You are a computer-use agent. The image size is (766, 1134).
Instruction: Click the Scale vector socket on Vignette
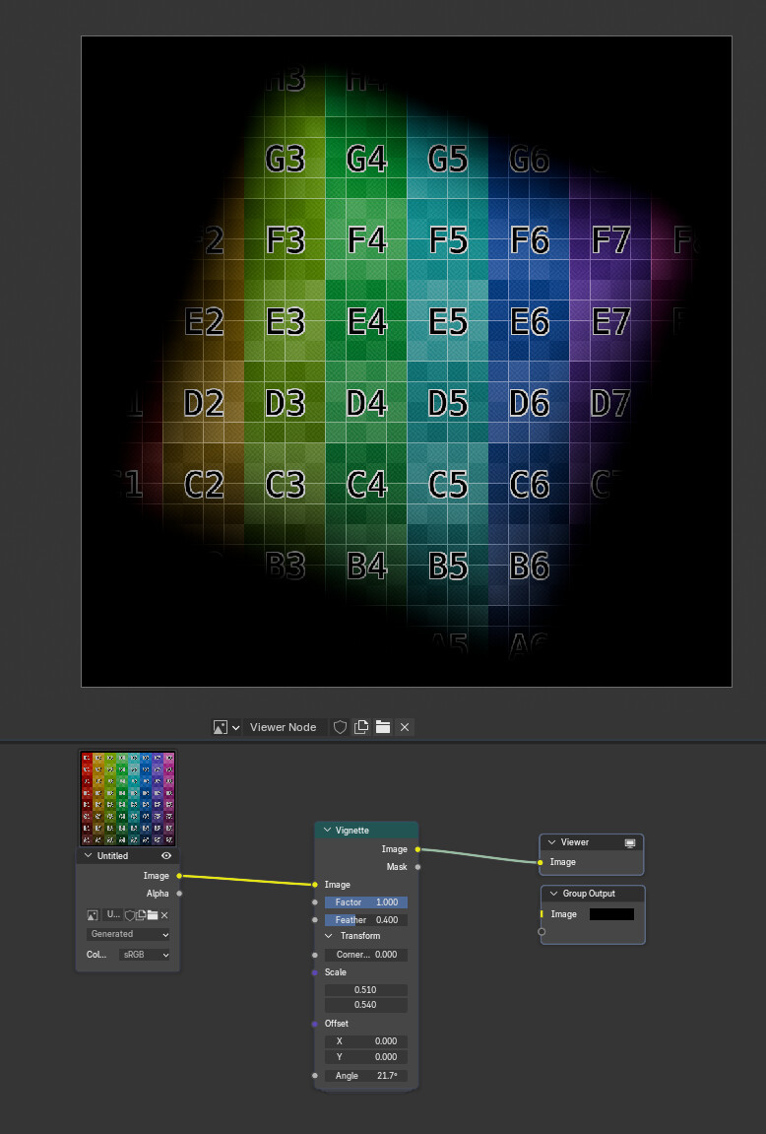(315, 972)
